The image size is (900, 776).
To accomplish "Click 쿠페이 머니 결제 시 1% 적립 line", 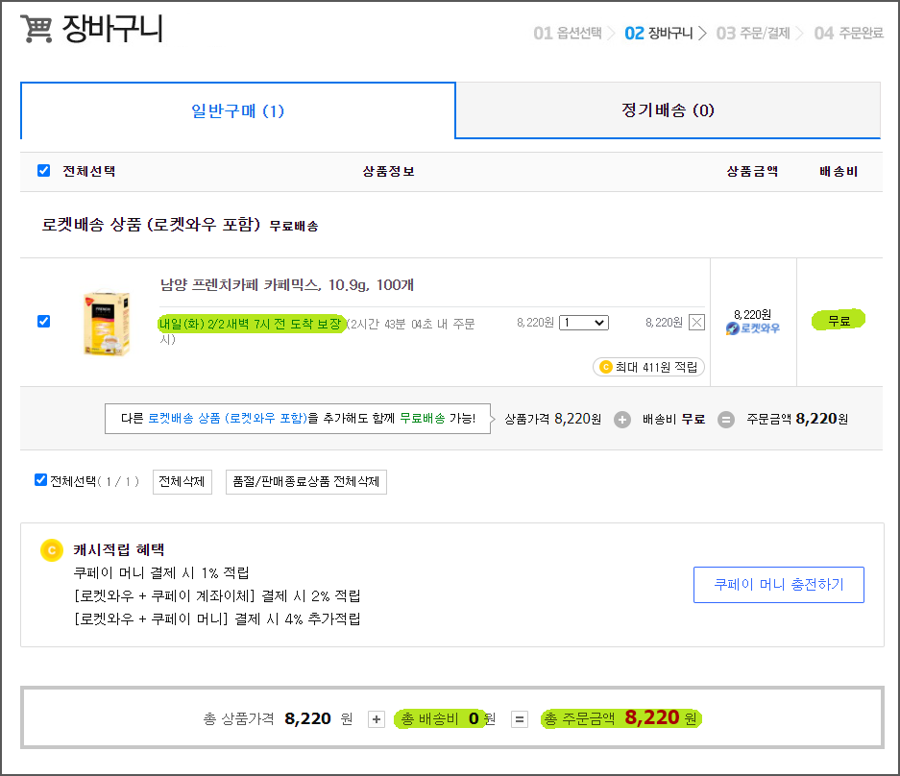I will click(161, 572).
